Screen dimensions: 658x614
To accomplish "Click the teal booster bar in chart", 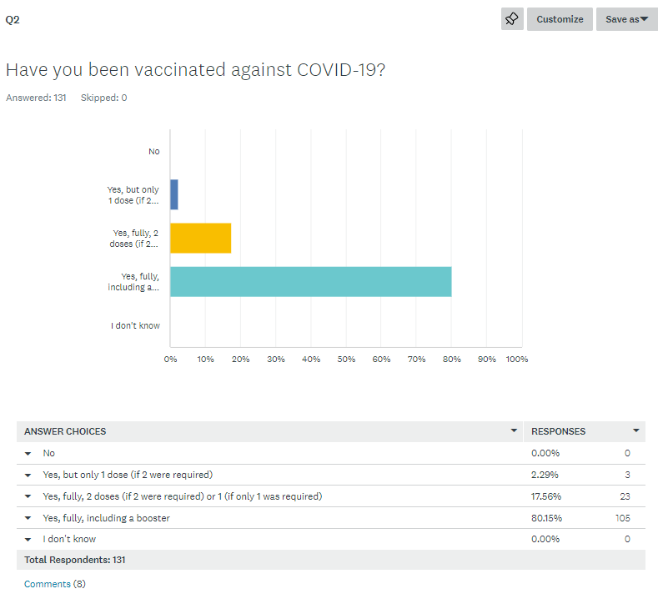I will click(x=310, y=282).
